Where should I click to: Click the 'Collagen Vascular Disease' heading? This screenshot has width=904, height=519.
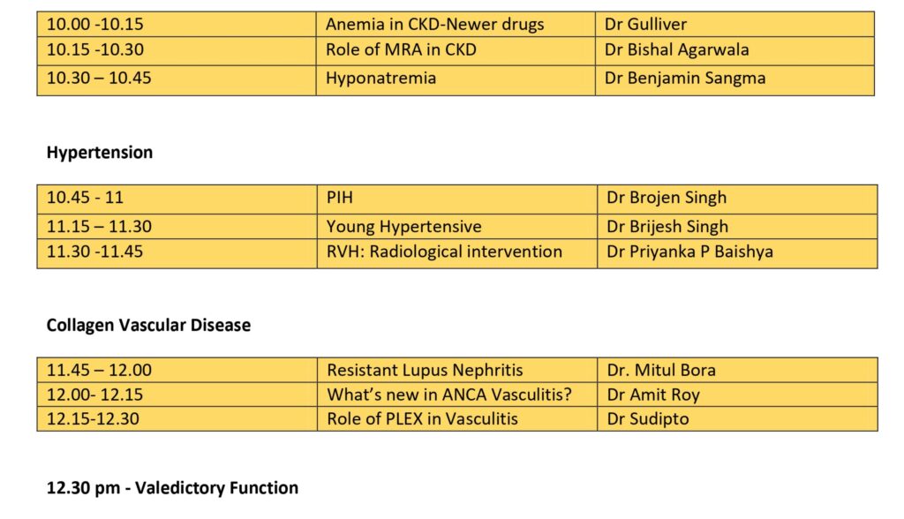pyautogui.click(x=148, y=325)
